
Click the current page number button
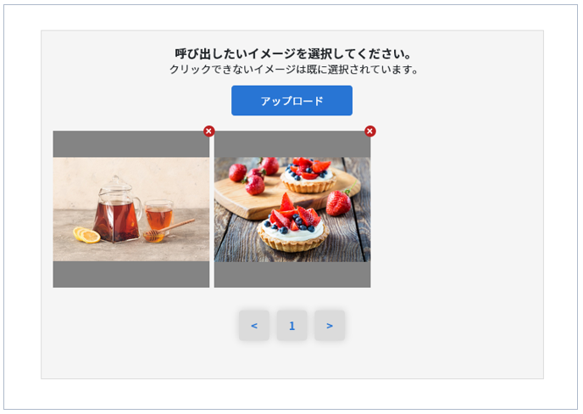[291, 326]
